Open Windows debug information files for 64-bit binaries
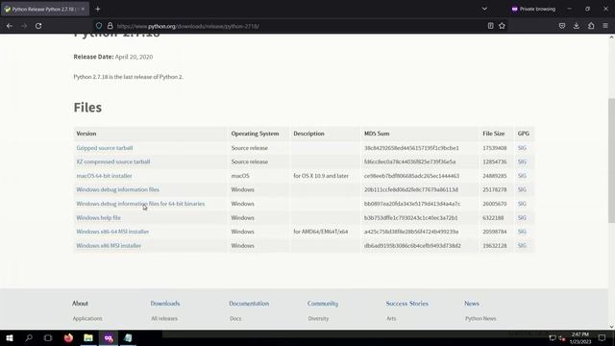This screenshot has height=346, width=615. click(140, 204)
